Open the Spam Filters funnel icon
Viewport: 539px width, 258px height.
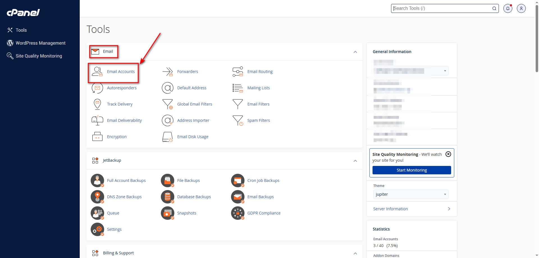tap(237, 120)
